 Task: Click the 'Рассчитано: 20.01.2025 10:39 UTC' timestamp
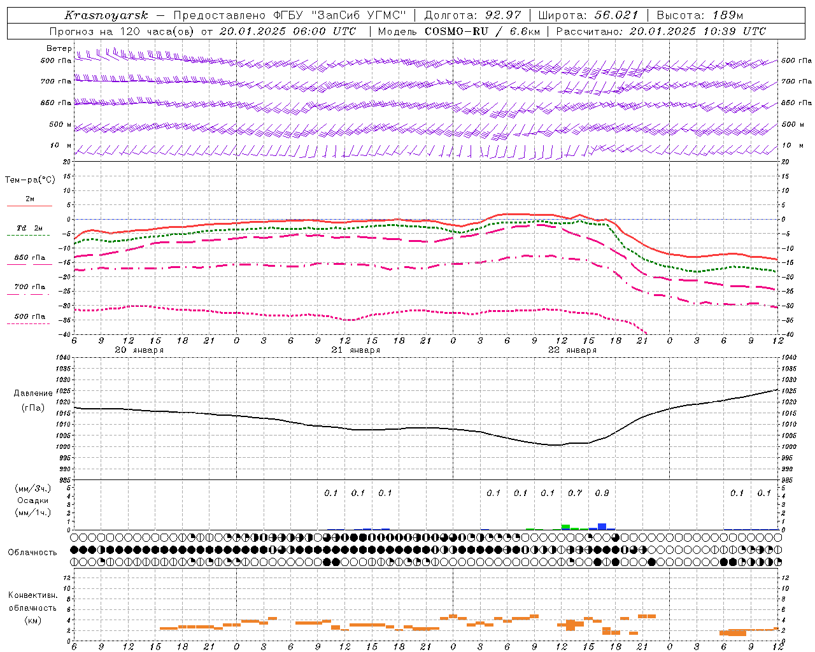[661, 31]
